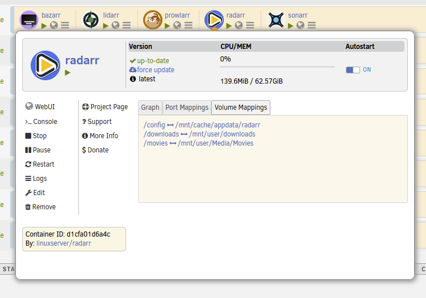Open bazarr's log lines icon

coord(65,25)
